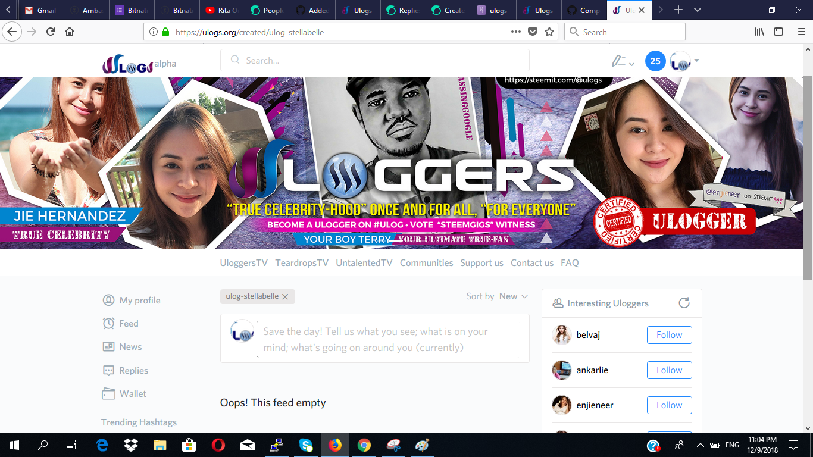
Task: Bookmark this page with the star
Action: click(x=549, y=32)
